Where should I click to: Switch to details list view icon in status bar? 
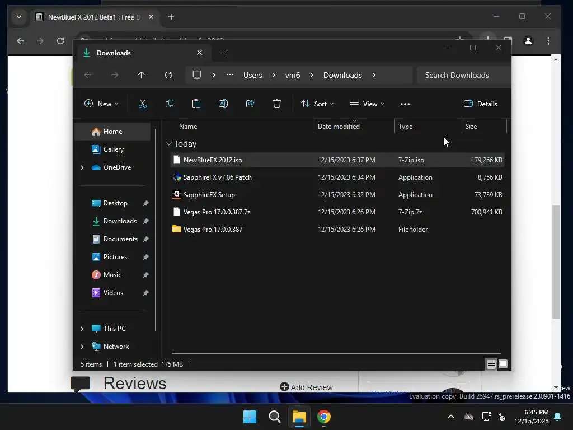pyautogui.click(x=491, y=364)
